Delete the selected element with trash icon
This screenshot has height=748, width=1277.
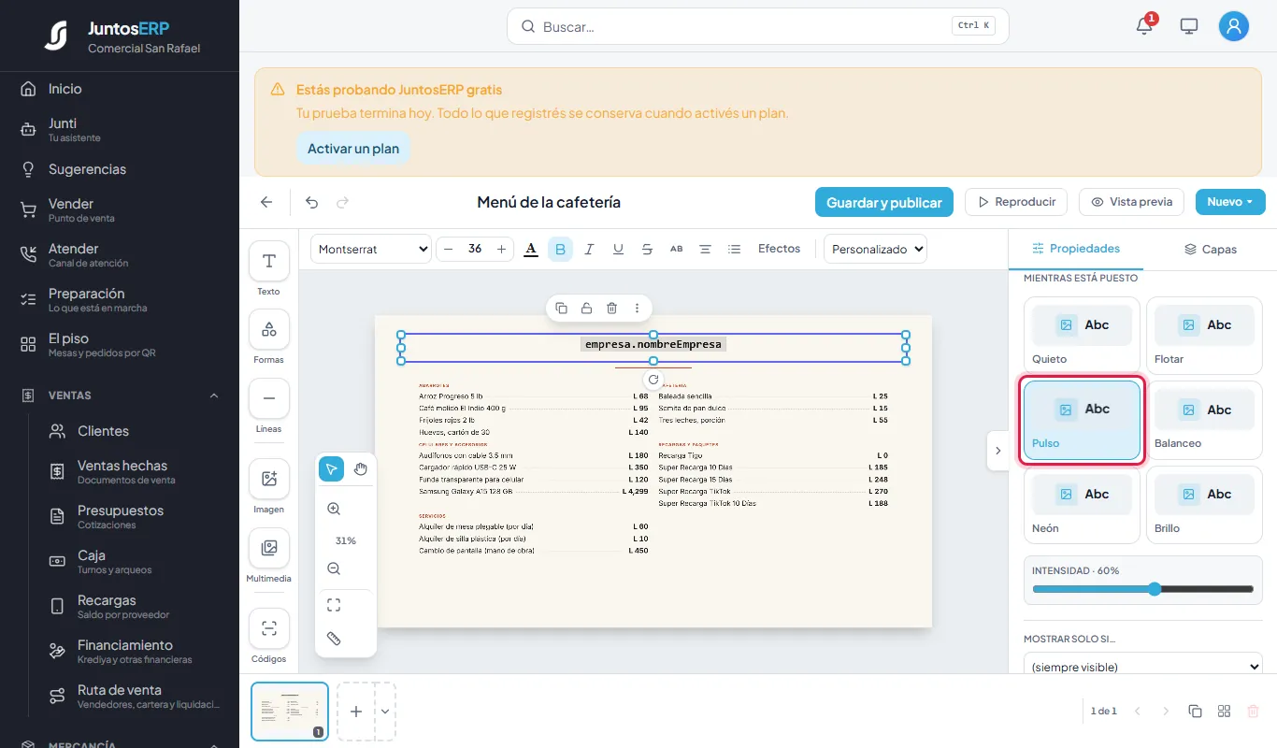tap(611, 308)
